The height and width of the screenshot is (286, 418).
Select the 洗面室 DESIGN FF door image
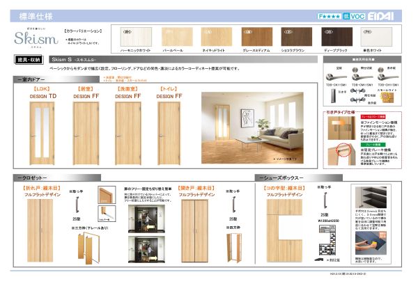click(128, 134)
